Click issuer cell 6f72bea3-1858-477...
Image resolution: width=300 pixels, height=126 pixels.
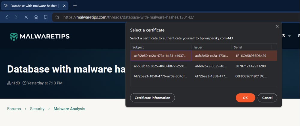[211, 76]
